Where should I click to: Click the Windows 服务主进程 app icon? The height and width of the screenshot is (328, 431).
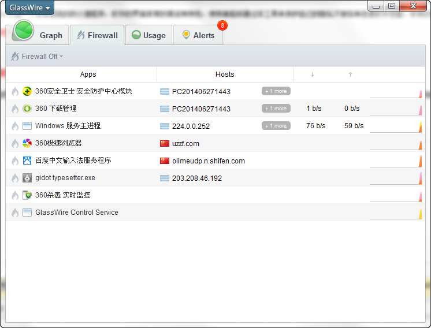[x=27, y=126]
